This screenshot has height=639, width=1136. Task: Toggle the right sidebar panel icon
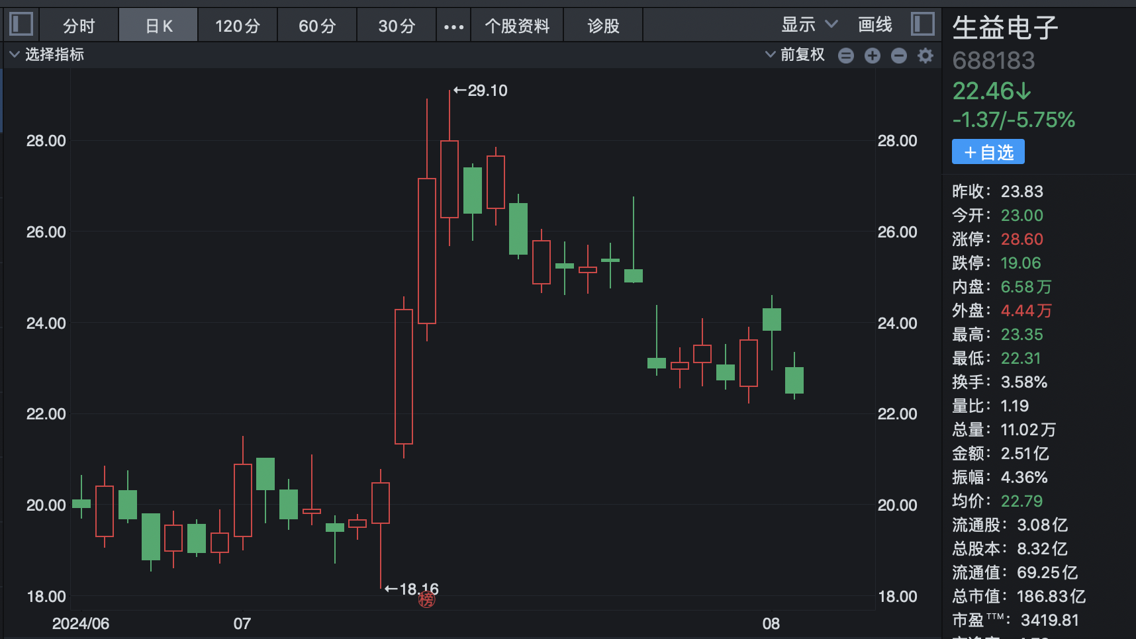click(x=922, y=24)
